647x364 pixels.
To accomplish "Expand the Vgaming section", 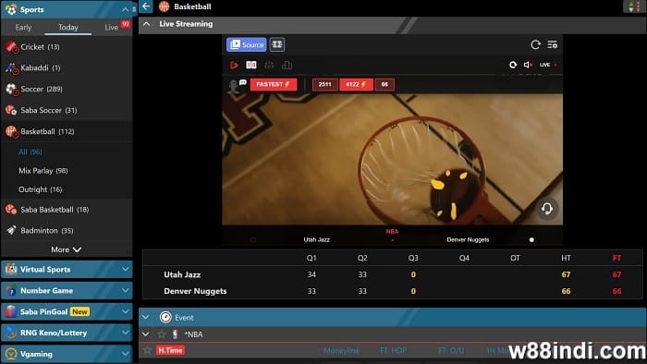I will coord(67,354).
